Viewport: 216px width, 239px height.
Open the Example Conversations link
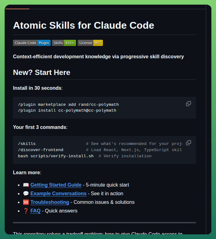point(58,194)
